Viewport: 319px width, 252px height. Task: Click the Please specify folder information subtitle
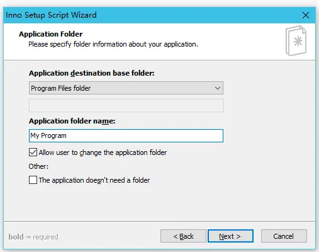(x=113, y=44)
